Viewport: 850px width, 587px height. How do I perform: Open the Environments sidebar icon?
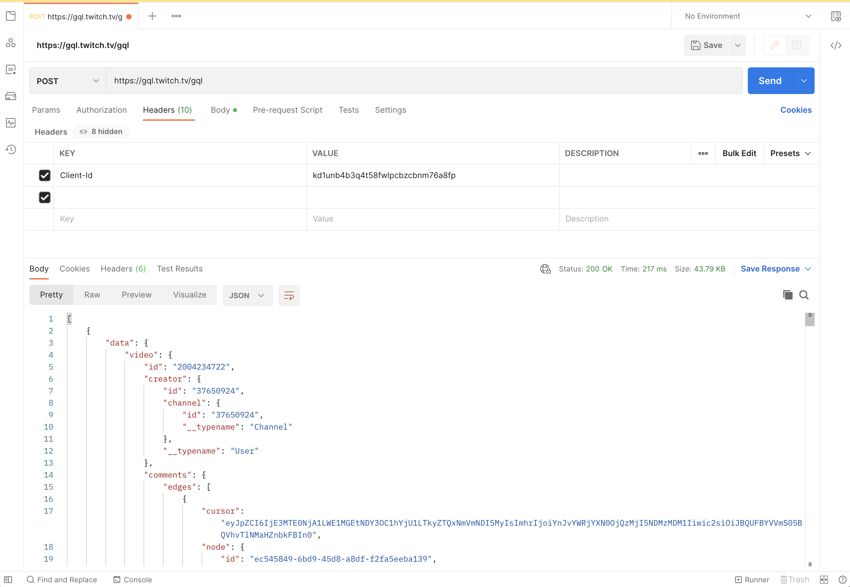coord(11,69)
